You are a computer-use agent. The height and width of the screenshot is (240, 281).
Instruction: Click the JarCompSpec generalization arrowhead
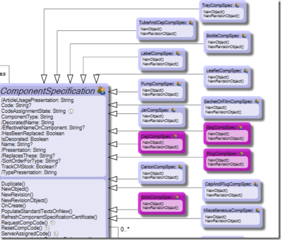click(x=113, y=113)
